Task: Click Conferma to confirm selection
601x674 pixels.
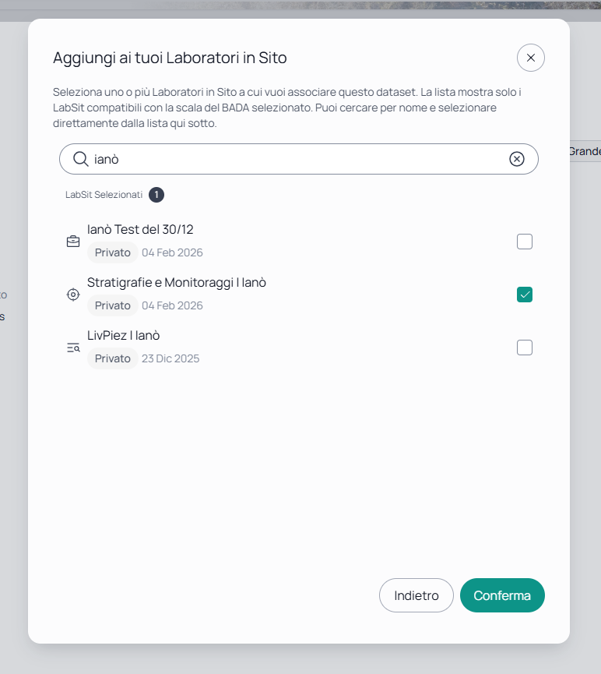Action: coord(502,595)
